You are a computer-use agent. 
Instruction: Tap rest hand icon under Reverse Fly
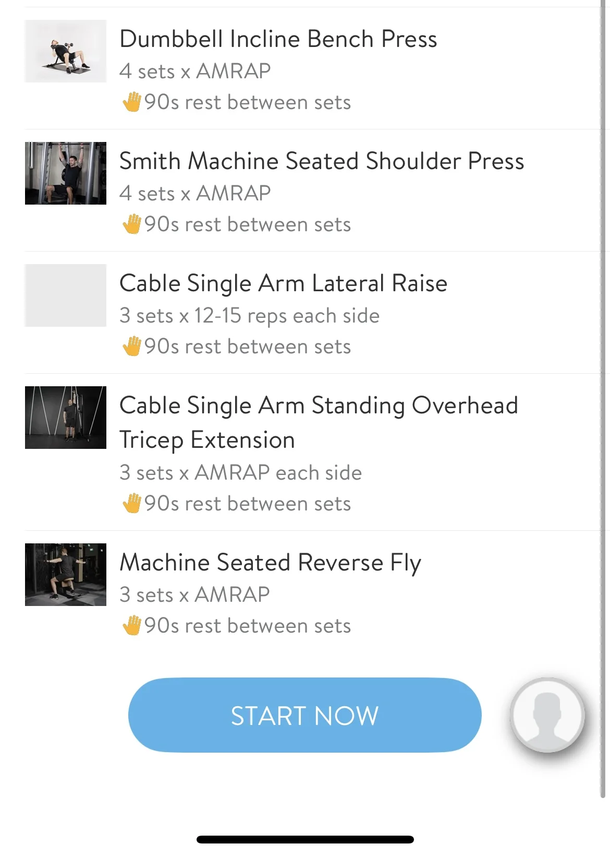[x=132, y=625]
